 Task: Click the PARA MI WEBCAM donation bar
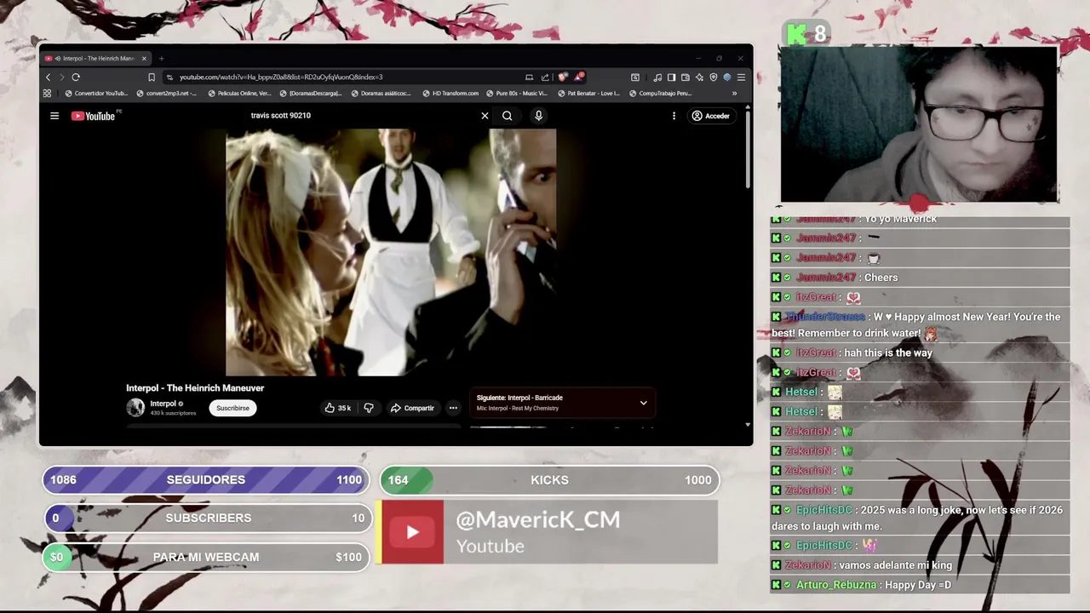(x=206, y=557)
